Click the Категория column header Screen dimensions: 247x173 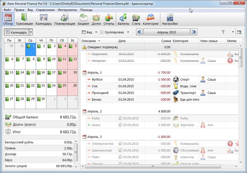click(185, 41)
